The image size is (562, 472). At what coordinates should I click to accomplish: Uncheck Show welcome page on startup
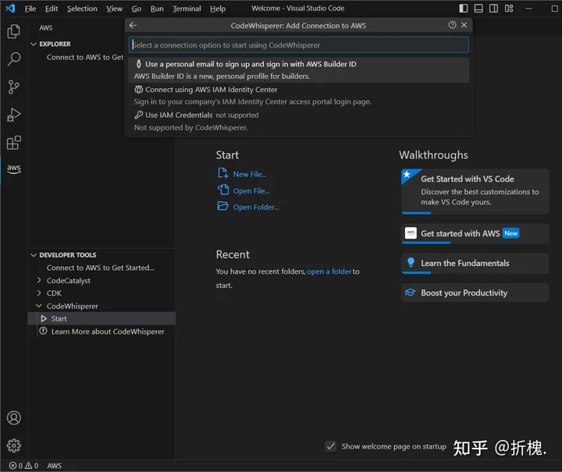tap(331, 446)
